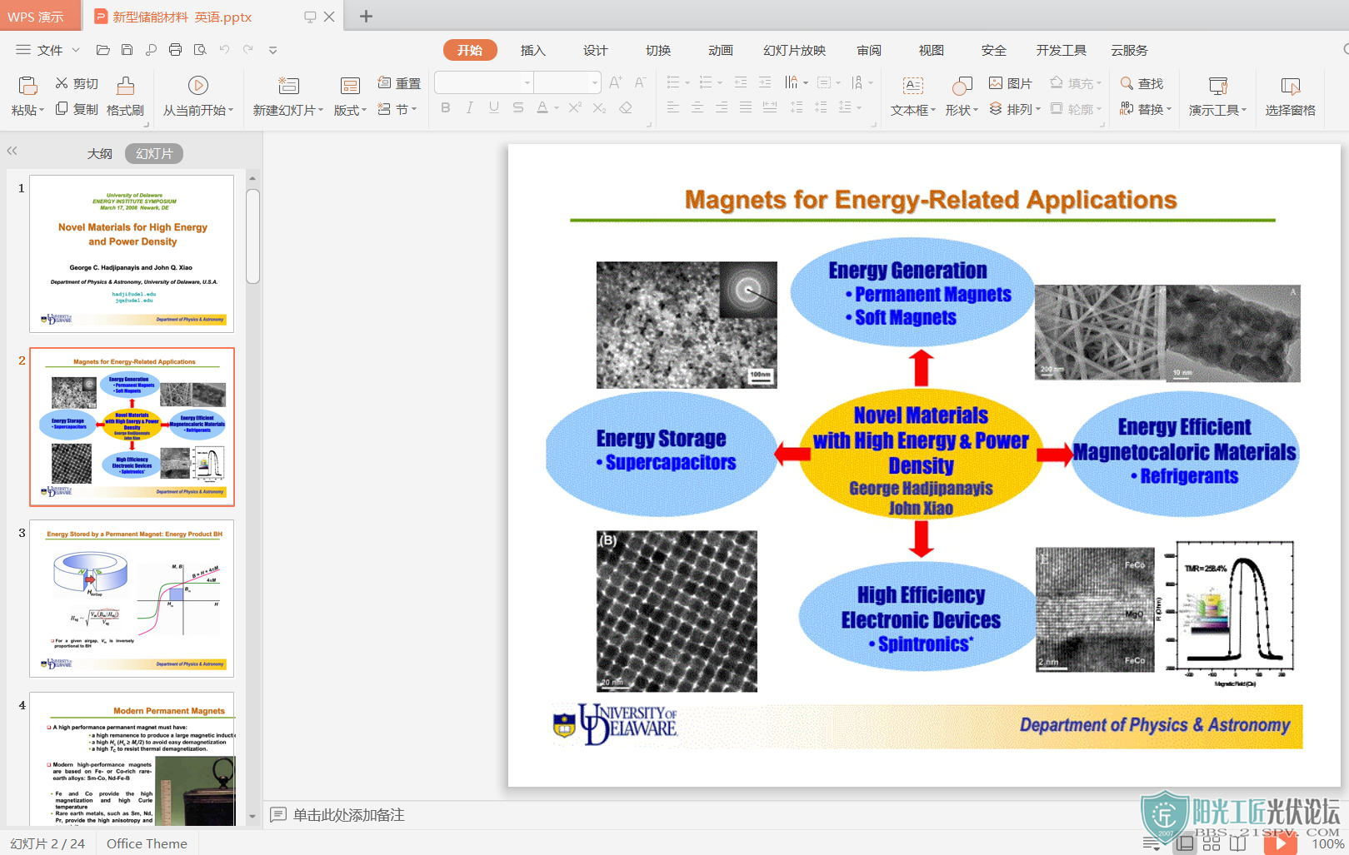Expand the New Slide dropdown arrow
This screenshot has width=1349, height=855.
321,110
